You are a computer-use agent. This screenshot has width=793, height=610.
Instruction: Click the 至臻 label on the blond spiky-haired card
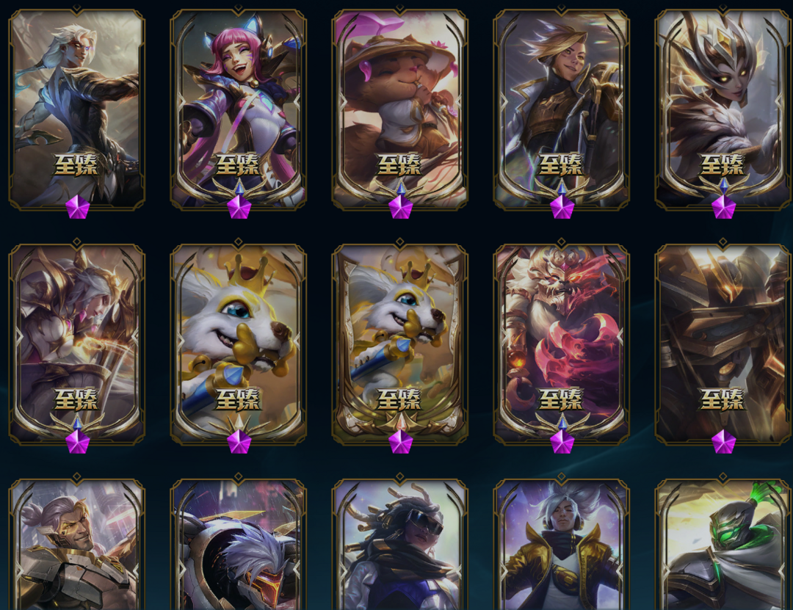[x=561, y=165]
